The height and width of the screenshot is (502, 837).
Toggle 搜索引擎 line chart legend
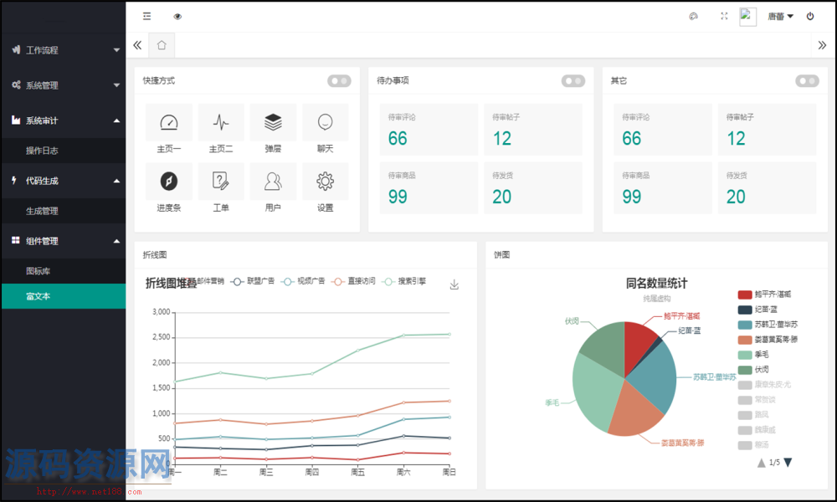click(x=404, y=281)
